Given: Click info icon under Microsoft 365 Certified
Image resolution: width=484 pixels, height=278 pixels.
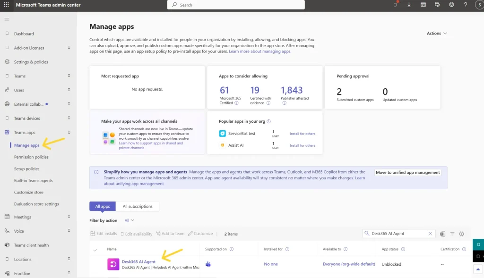Looking at the screenshot, I should (236, 103).
